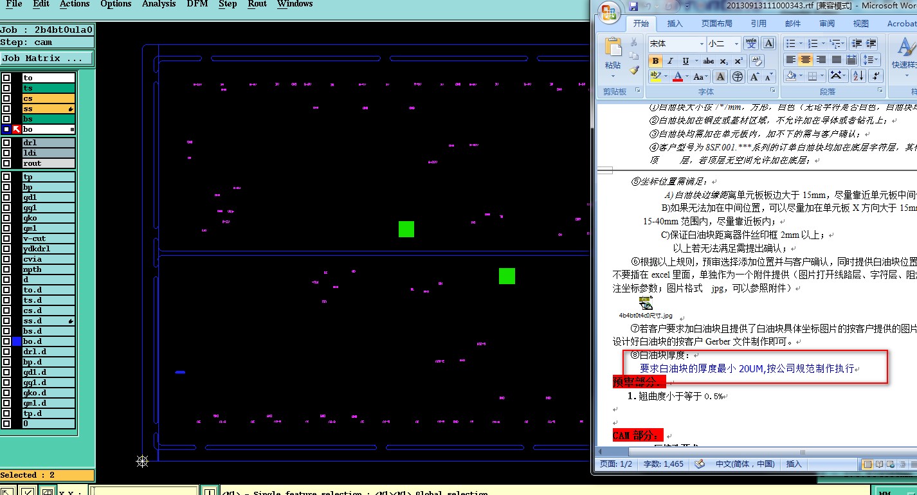Decrease paragraph indent in Word
Viewport: 917px width, 495px height.
coord(856,43)
